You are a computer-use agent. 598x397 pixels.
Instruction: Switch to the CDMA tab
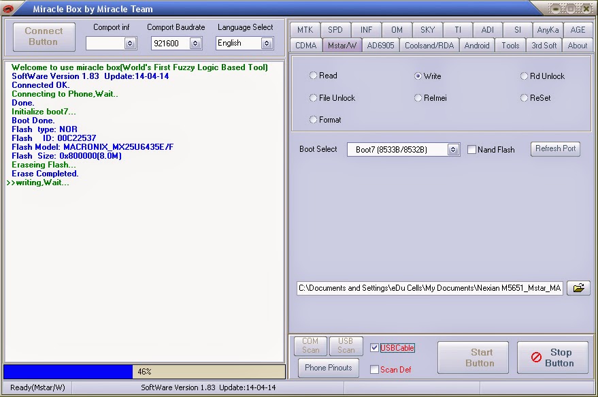[306, 46]
